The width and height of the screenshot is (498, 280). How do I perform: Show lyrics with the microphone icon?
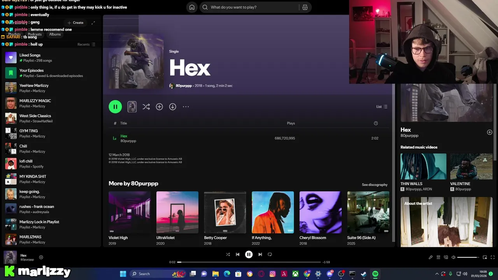[431, 257]
